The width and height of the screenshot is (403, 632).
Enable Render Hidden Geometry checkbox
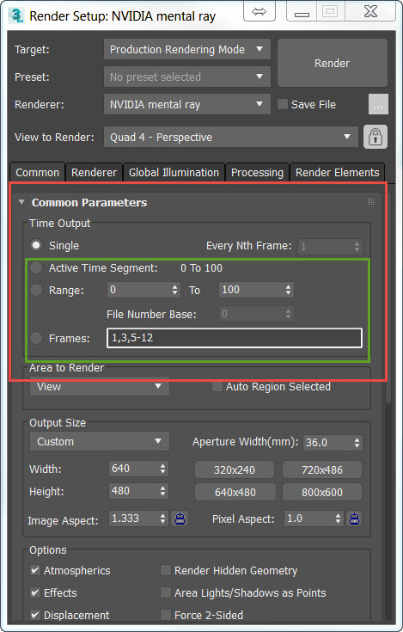(166, 570)
